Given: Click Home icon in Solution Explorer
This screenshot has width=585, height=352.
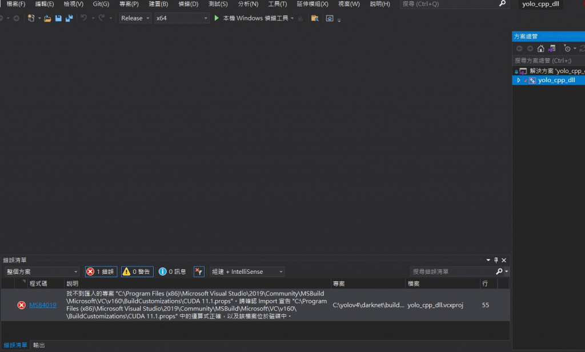Looking at the screenshot, I should tap(540, 48).
